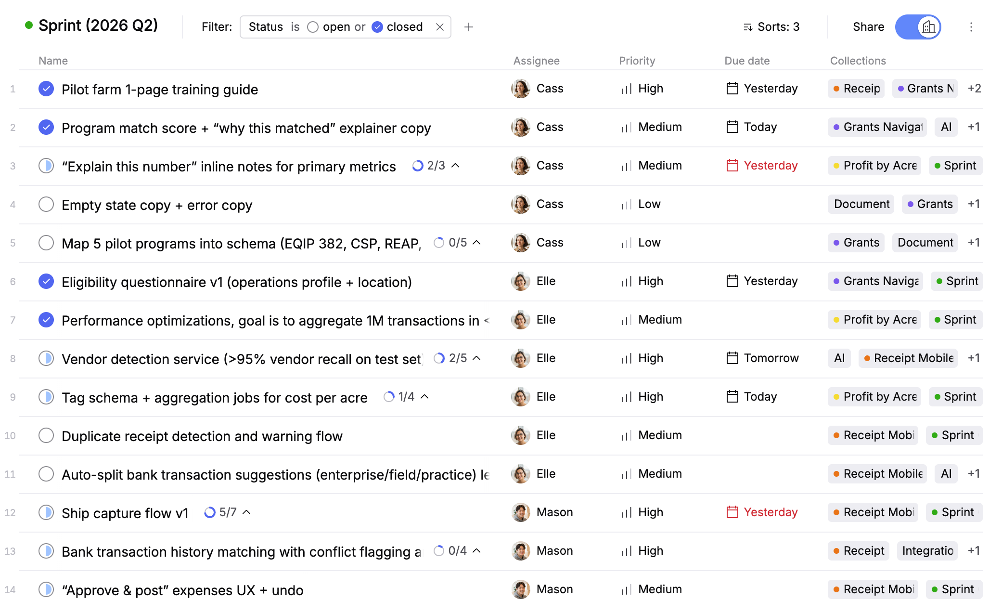Sort by the Due date column header
The height and width of the screenshot is (600, 1002).
[x=746, y=61]
